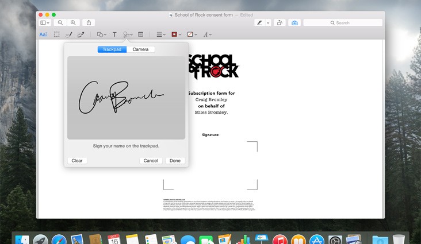421x244 pixels.
Task: Open the line thickness Shape Style dropdown
Action: pos(161,34)
